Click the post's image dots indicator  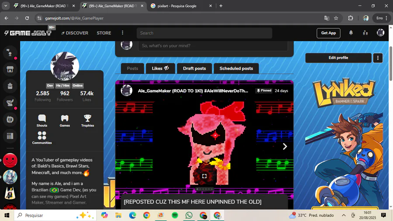(204, 189)
